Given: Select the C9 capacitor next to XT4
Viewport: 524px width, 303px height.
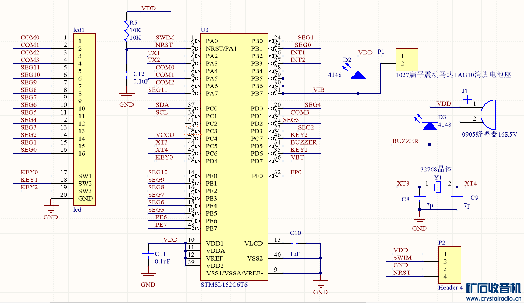Looking at the screenshot, I should tap(457, 199).
